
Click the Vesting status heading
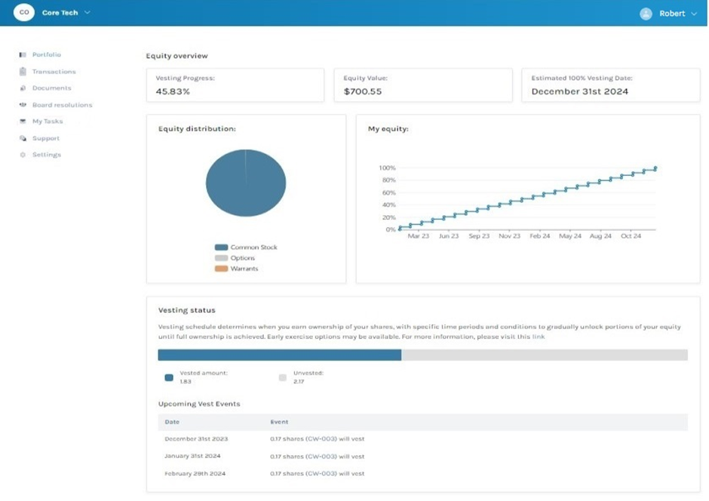(187, 311)
